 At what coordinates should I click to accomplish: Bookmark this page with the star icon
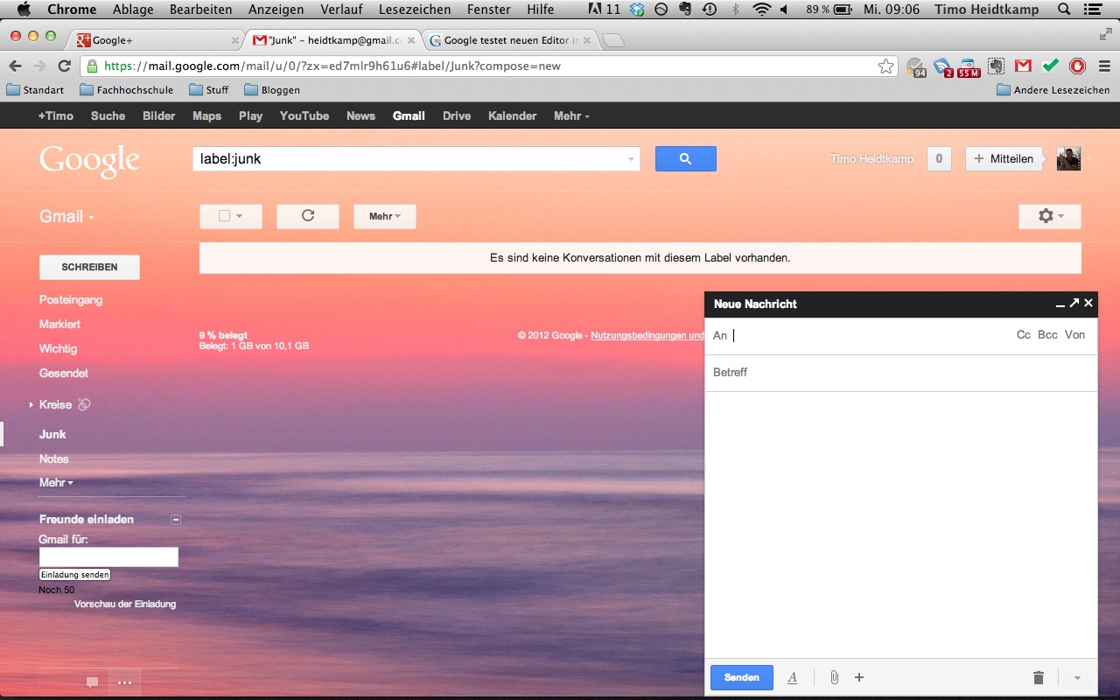tap(885, 66)
